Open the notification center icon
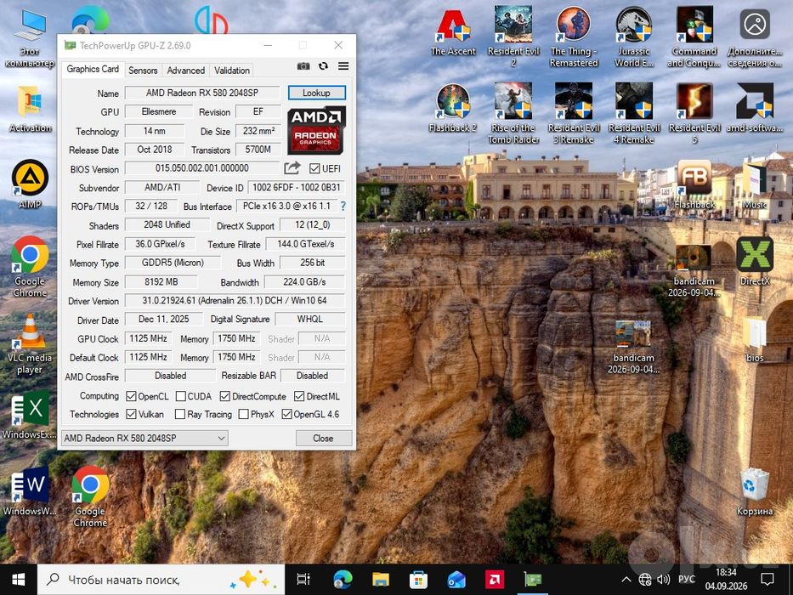This screenshot has width=793, height=595. coord(768,580)
